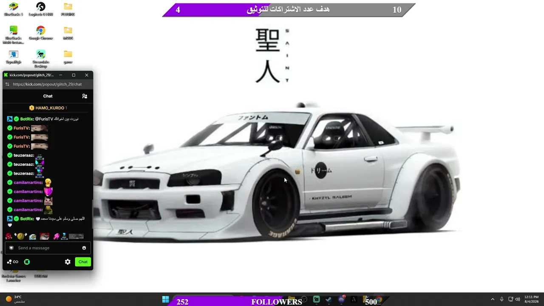Screen dimensions: 544x306
Task: Open the BlueStacks 5 desktop shortcut
Action: [14, 9]
